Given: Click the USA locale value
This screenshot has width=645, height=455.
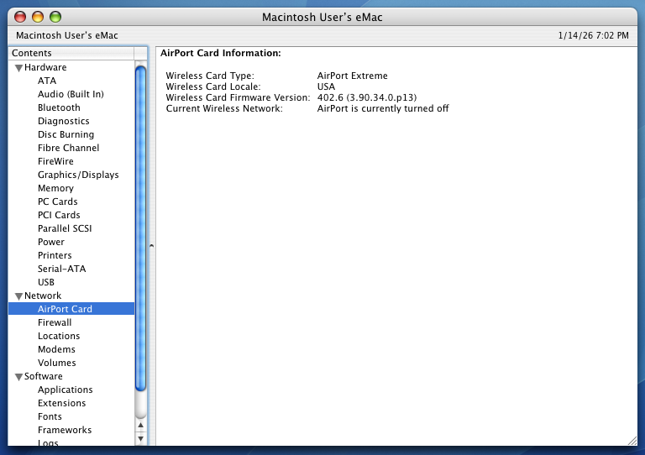Looking at the screenshot, I should tap(326, 86).
